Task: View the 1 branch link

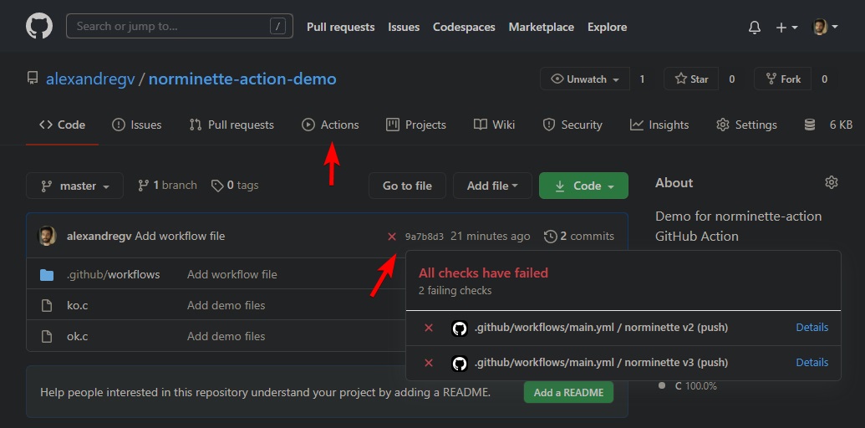Action: click(x=167, y=186)
